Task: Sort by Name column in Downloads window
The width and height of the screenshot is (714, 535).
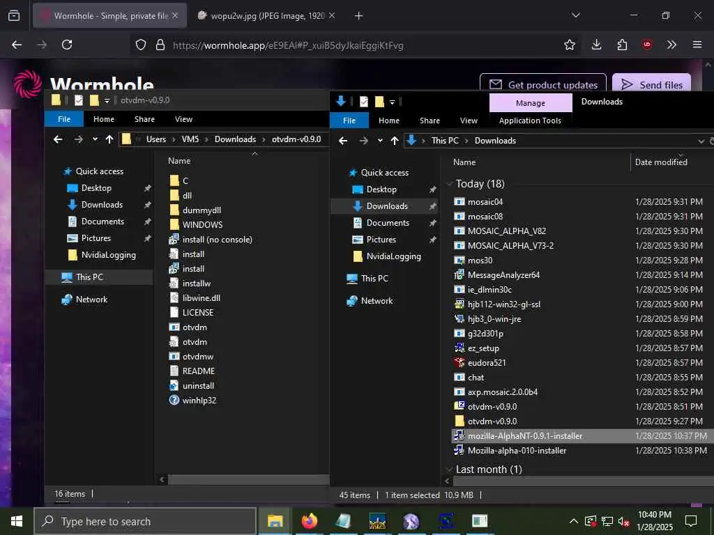Action: pos(464,162)
